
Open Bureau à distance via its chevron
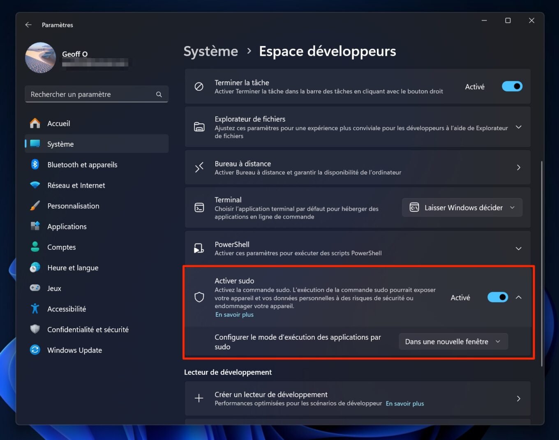(518, 168)
